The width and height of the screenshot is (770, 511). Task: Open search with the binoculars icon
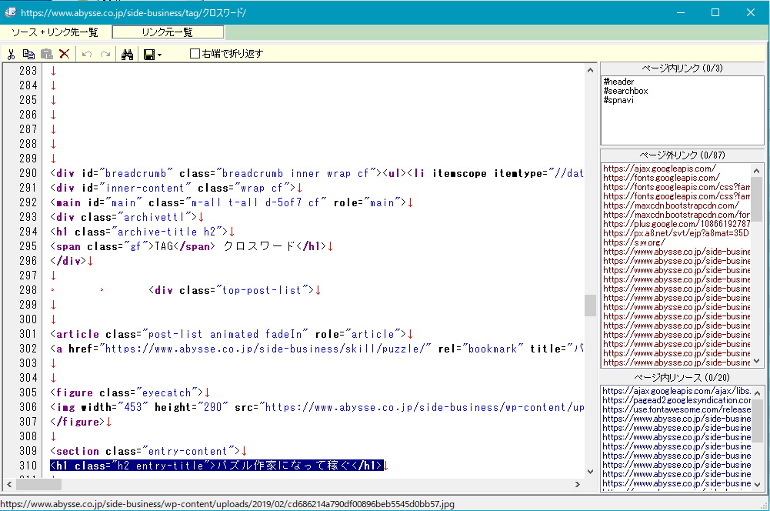pos(128,54)
